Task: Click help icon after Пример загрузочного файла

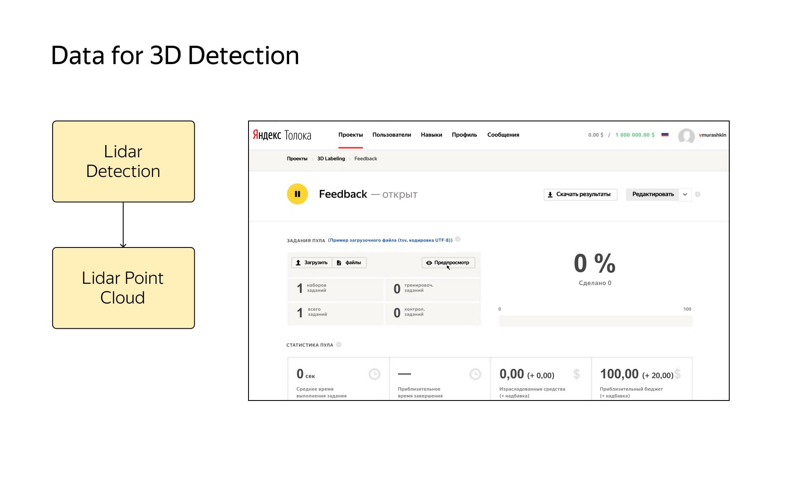Action: pyautogui.click(x=458, y=239)
